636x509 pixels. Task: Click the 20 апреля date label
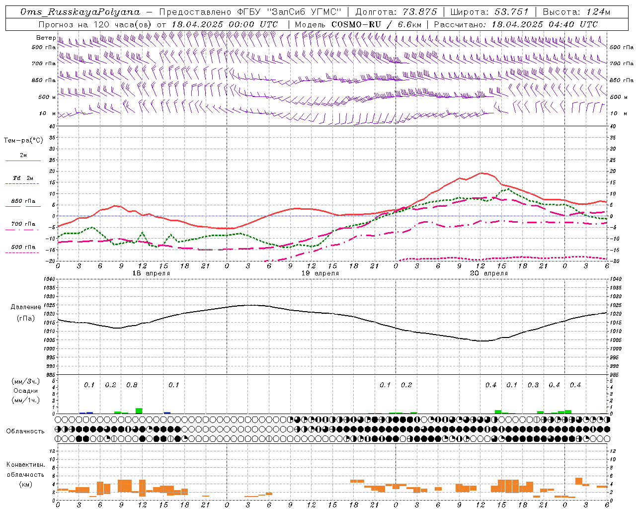[x=489, y=273]
